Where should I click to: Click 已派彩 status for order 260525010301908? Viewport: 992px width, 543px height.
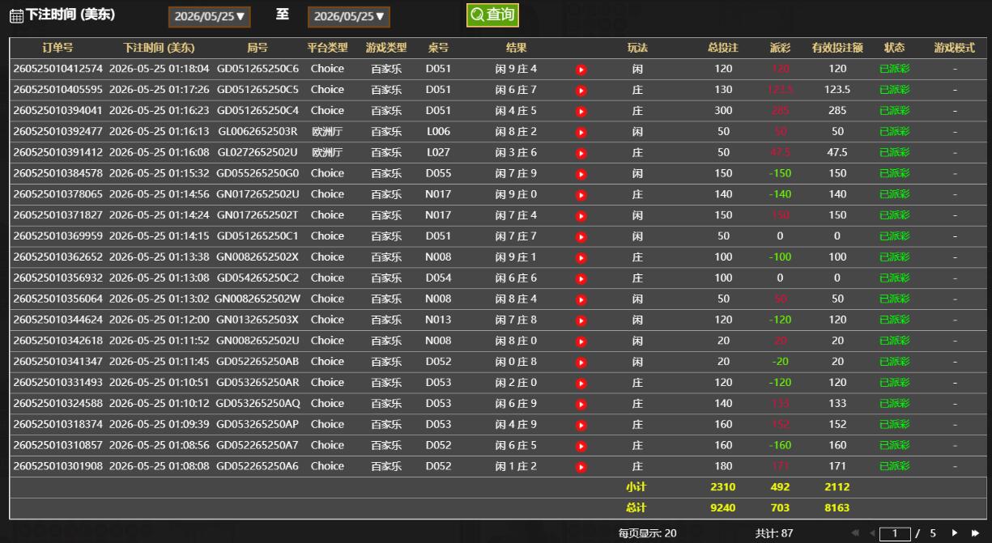tap(895, 467)
